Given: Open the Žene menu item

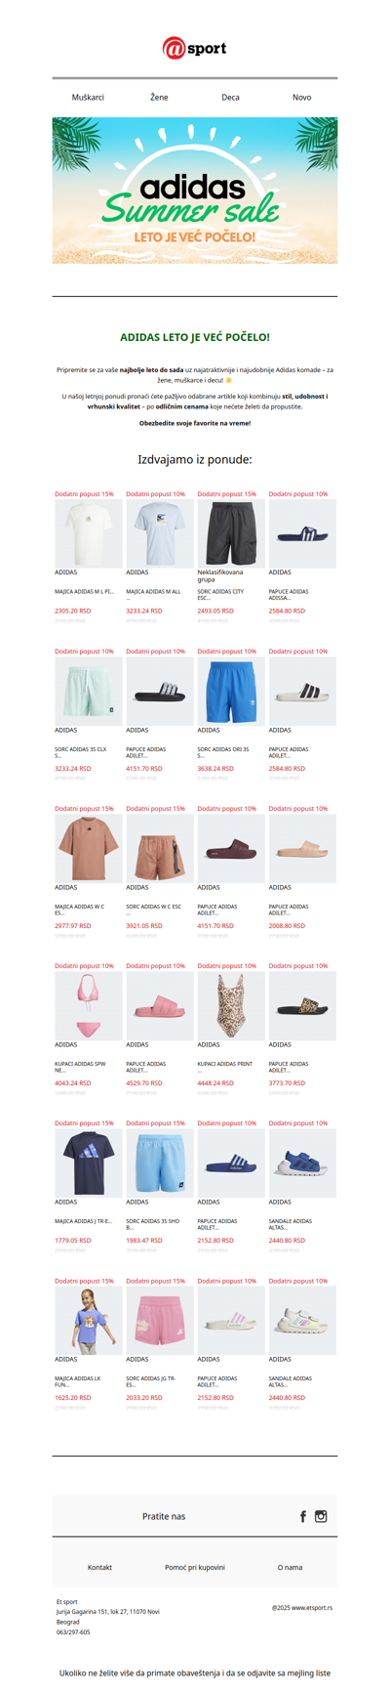Looking at the screenshot, I should pos(159,98).
